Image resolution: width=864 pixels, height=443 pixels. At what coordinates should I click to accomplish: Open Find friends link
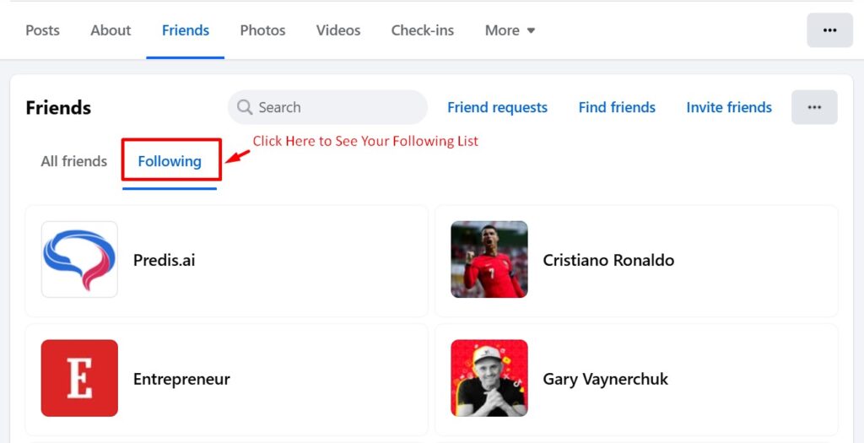(x=617, y=107)
